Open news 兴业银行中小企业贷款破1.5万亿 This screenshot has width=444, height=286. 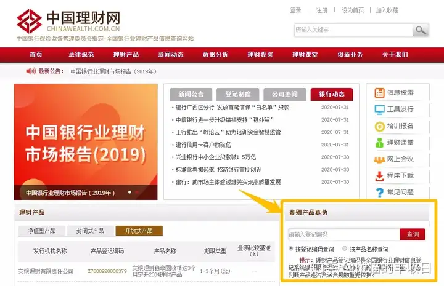pos(215,157)
